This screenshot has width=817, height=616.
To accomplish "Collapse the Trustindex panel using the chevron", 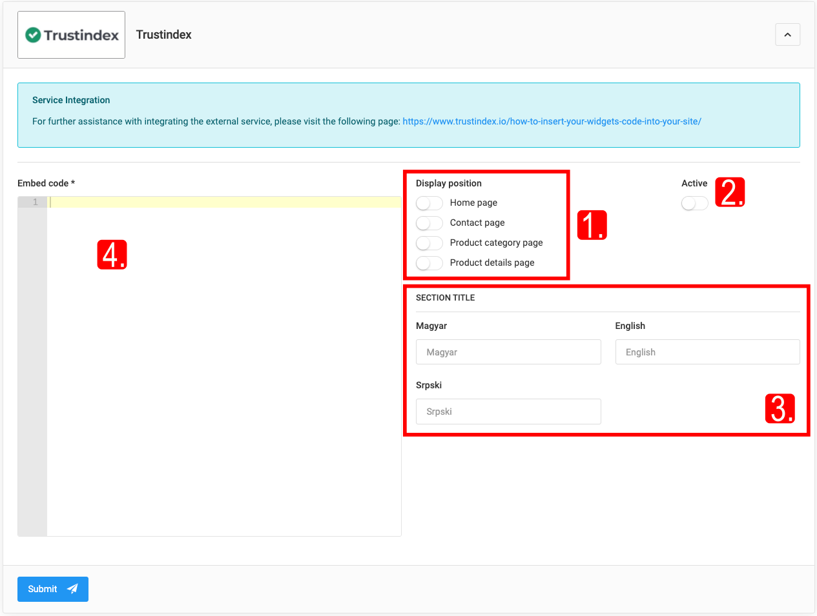I will pos(787,35).
